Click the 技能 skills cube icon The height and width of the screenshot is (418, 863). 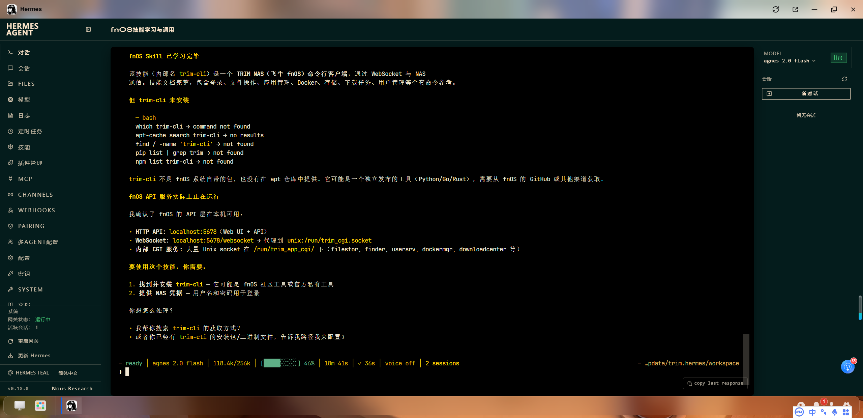[10, 147]
